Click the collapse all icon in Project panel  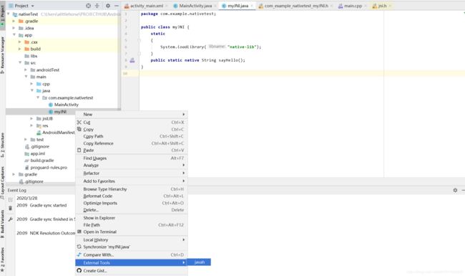coord(97,6)
